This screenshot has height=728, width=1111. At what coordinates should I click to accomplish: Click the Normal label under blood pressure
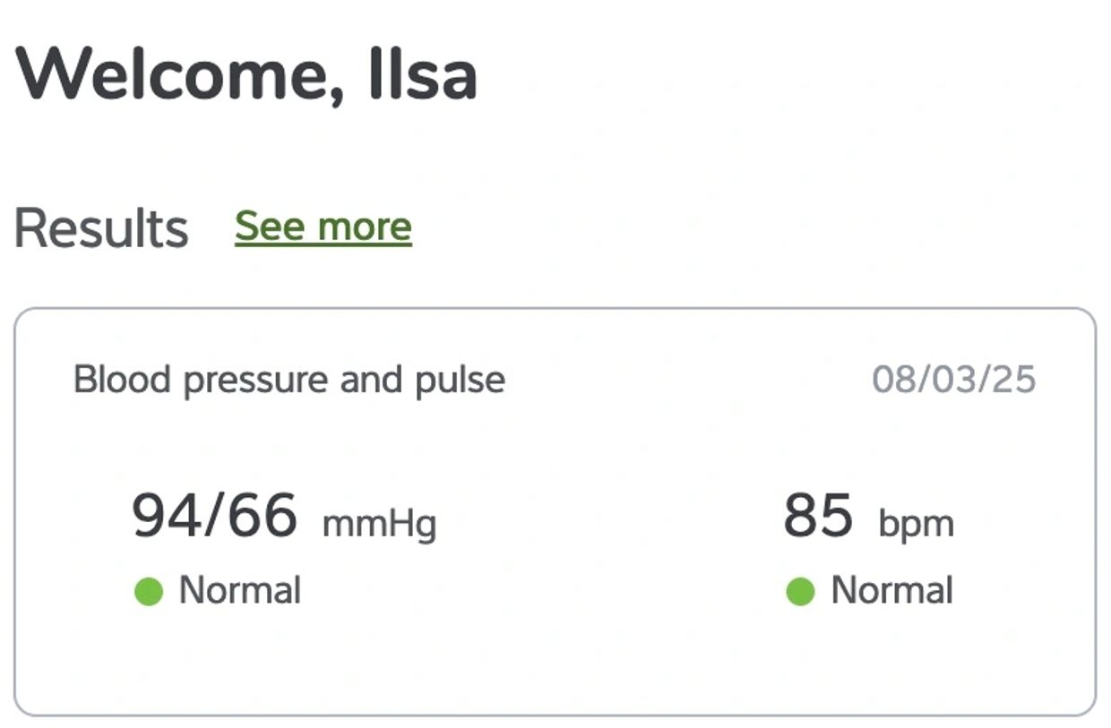(x=240, y=591)
